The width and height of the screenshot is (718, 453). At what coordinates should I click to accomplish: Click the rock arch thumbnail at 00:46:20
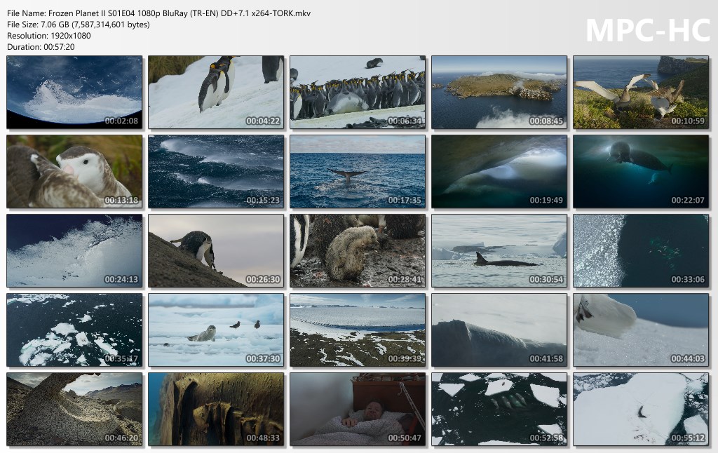point(74,409)
